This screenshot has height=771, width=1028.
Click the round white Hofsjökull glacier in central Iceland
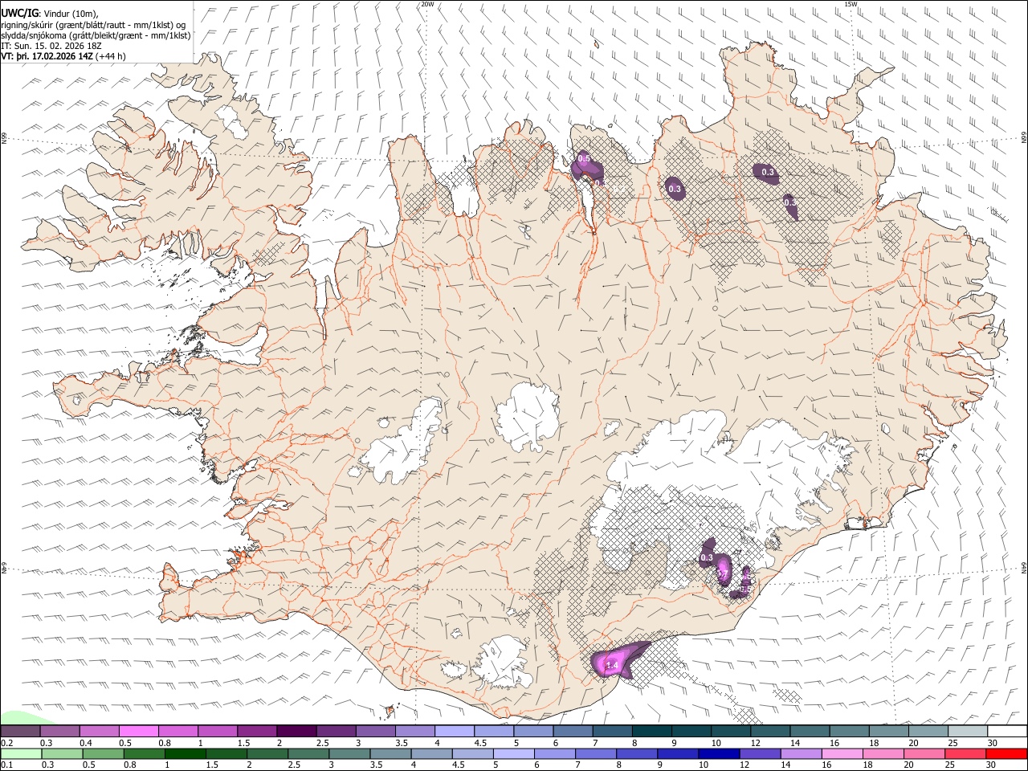coord(528,417)
